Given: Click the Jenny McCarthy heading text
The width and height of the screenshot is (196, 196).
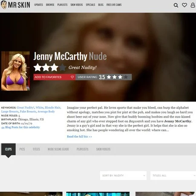Looking at the screenshot, I should (60, 56).
